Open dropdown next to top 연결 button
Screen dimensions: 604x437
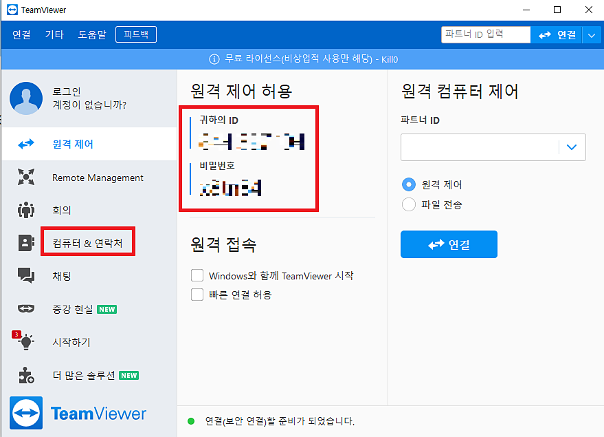tap(592, 35)
